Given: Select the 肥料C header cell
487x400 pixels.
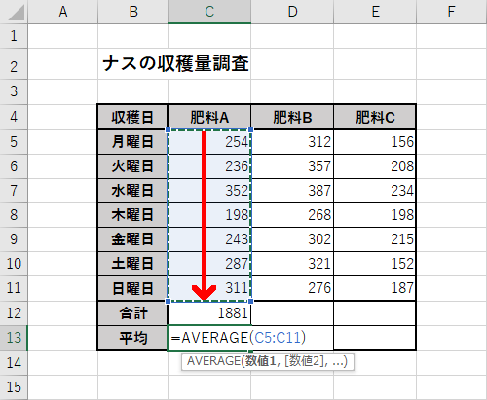Looking at the screenshot, I should pos(375,117).
